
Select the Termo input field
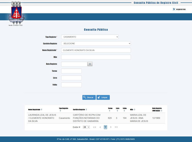point(71,71)
